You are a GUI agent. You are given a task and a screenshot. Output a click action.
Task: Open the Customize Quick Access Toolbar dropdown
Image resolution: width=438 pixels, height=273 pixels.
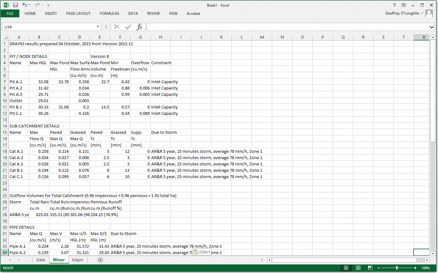tap(48, 5)
